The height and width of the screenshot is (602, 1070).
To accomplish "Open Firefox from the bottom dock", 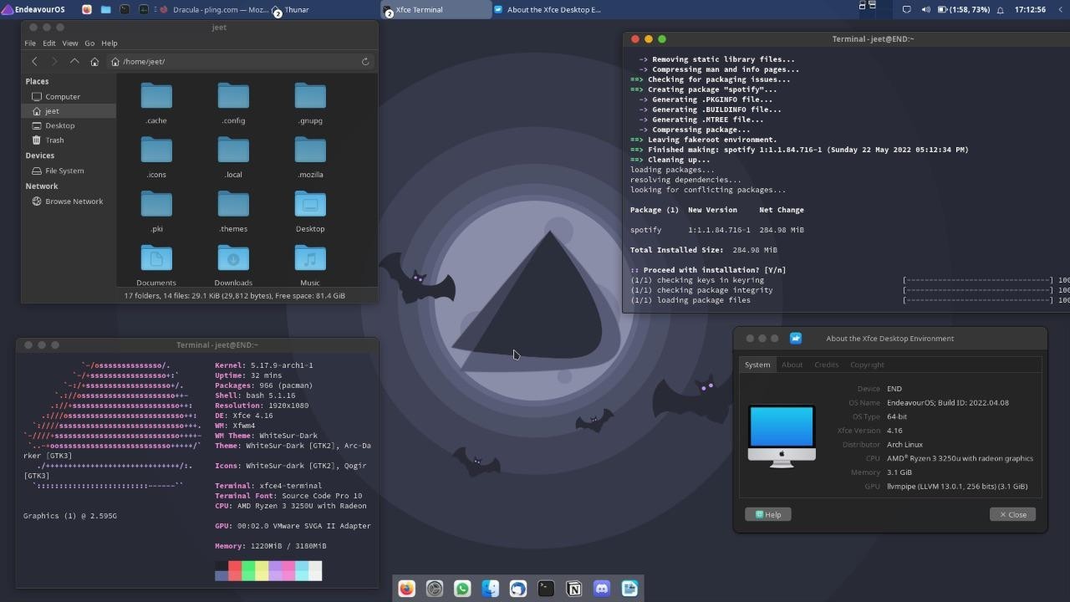I will point(406,589).
